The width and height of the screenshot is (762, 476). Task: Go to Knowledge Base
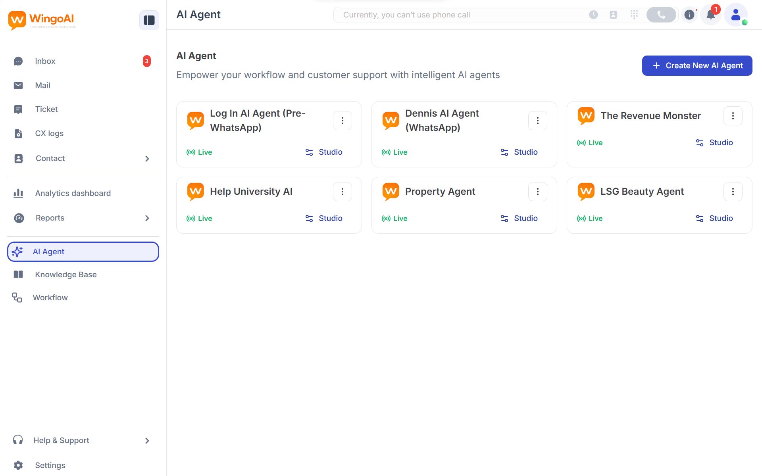[x=65, y=274]
